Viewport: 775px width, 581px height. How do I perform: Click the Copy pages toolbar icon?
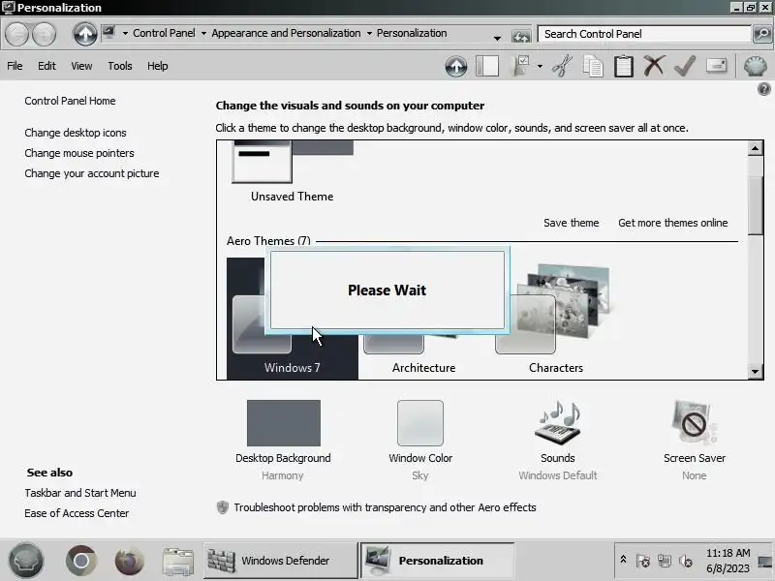(593, 66)
